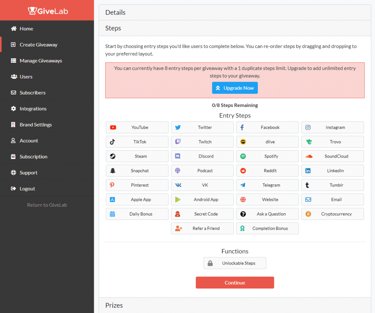
Task: Open the Integrations sidebar item
Action: [33, 109]
